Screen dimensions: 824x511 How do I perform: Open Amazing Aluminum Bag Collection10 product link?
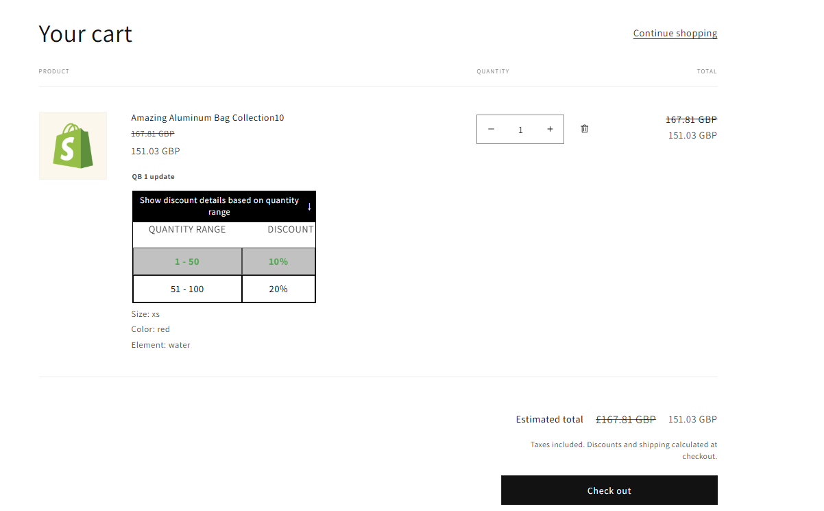(207, 118)
